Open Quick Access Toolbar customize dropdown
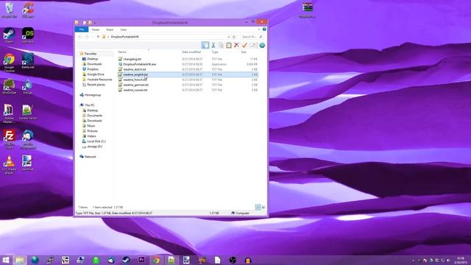Screen dimensions: 471x265 [94, 23]
